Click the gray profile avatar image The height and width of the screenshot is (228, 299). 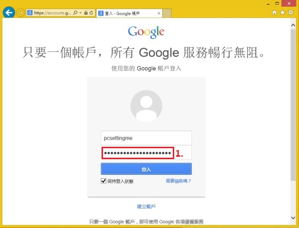(146, 106)
